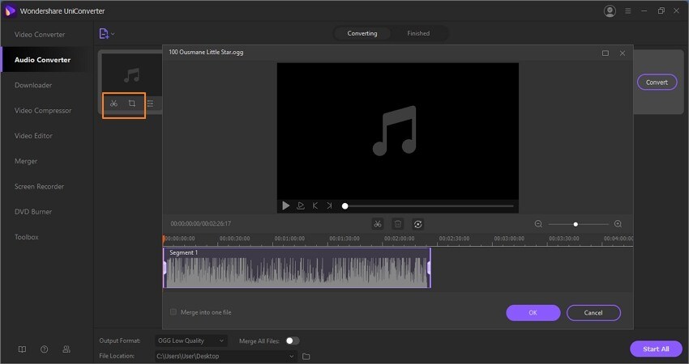Open the File Location dropdown
Image resolution: width=689 pixels, height=364 pixels.
click(x=225, y=356)
